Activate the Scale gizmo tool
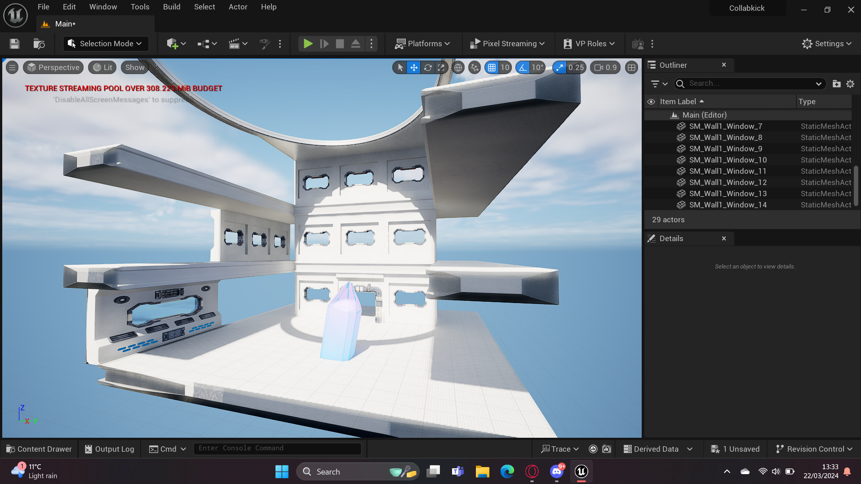Viewport: 861px width, 484px height. click(x=441, y=67)
